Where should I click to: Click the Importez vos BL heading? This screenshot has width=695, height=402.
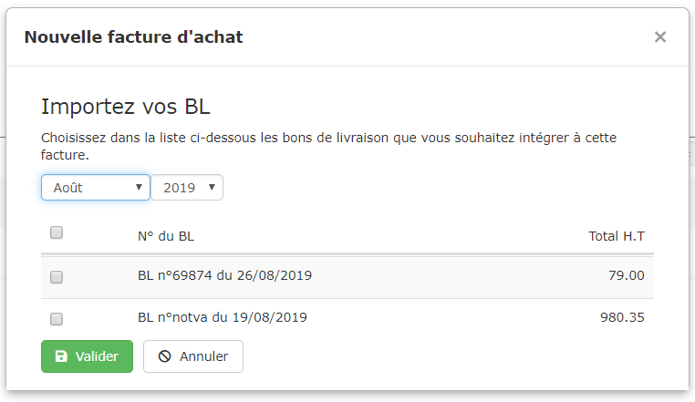click(126, 107)
